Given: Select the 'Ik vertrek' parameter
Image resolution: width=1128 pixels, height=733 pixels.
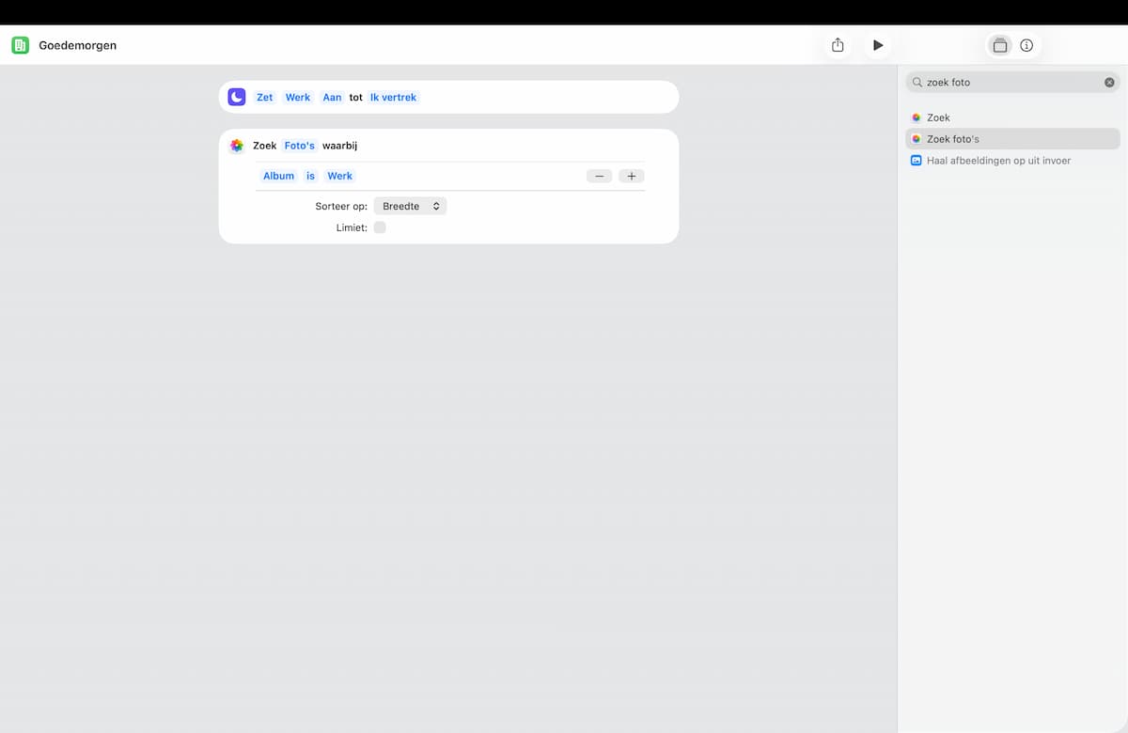Looking at the screenshot, I should (x=393, y=97).
